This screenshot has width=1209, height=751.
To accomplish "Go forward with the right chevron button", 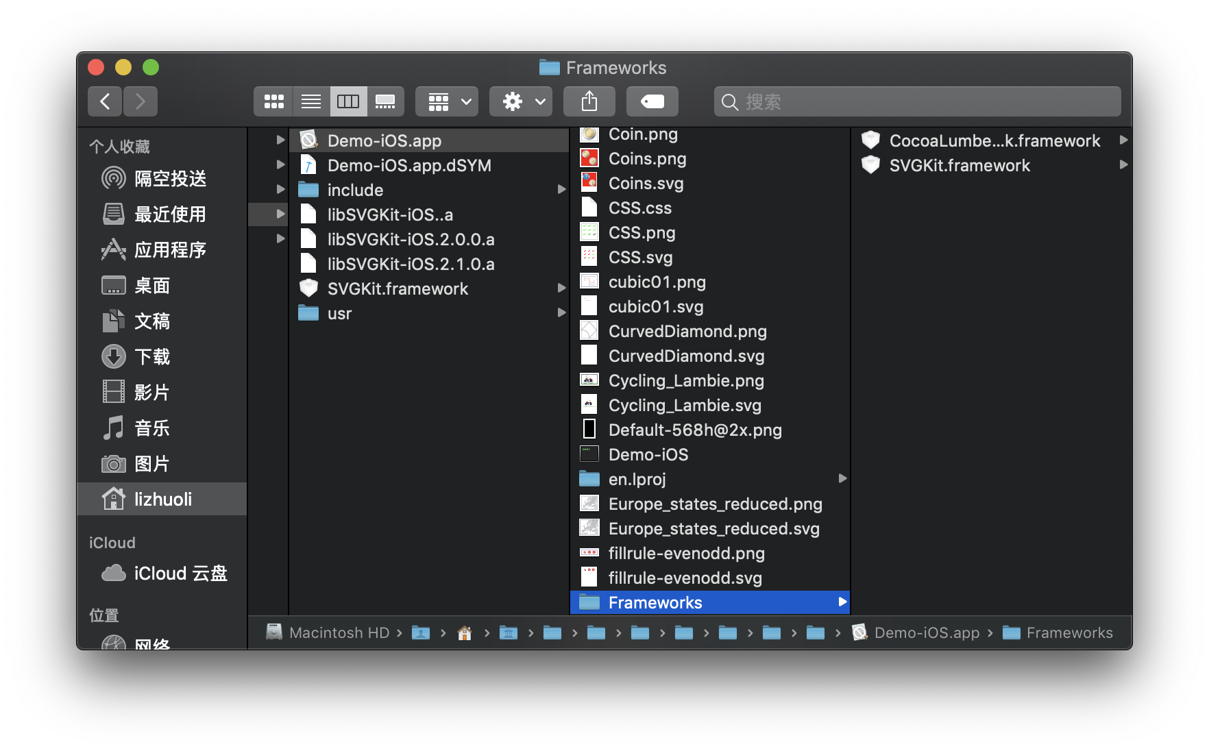I will coord(141,101).
